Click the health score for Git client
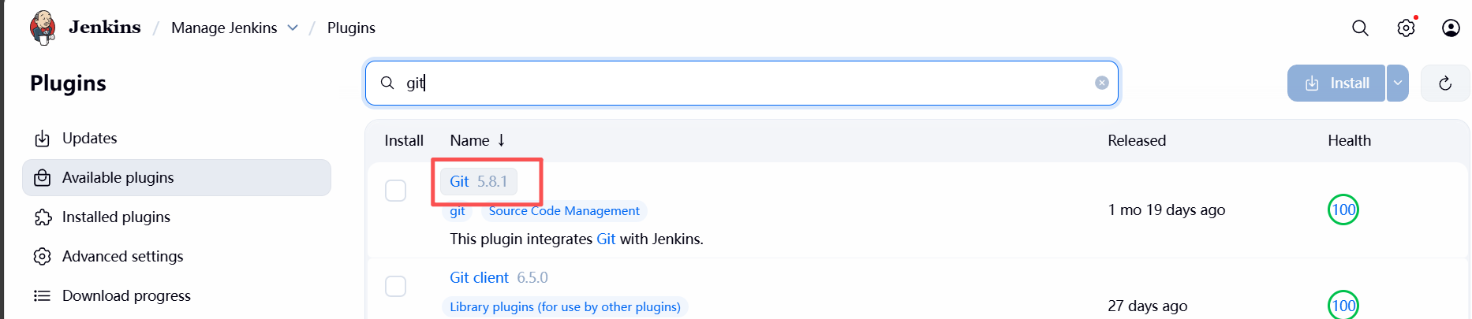The width and height of the screenshot is (1472, 319). (1343, 305)
